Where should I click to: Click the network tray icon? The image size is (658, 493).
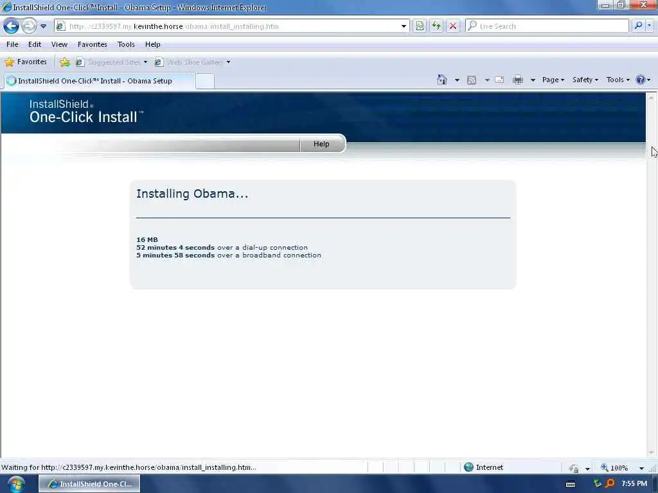coord(598,483)
